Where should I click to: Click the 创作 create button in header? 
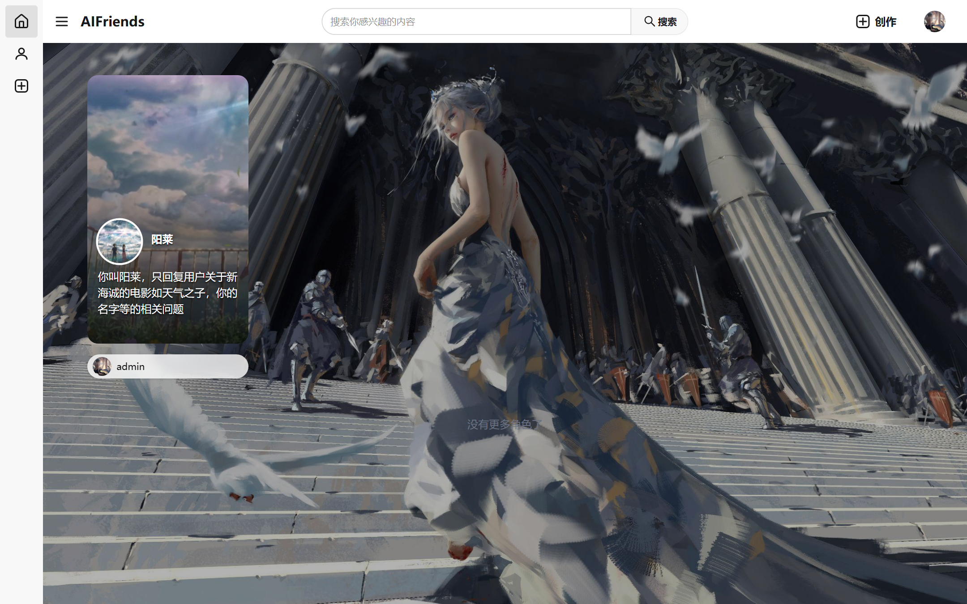pos(876,21)
